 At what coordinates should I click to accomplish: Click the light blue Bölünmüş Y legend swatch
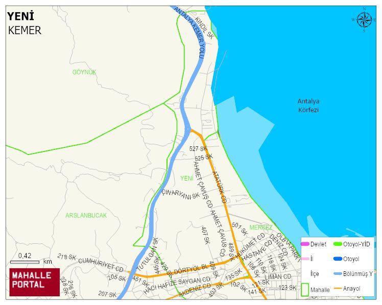[338, 273]
